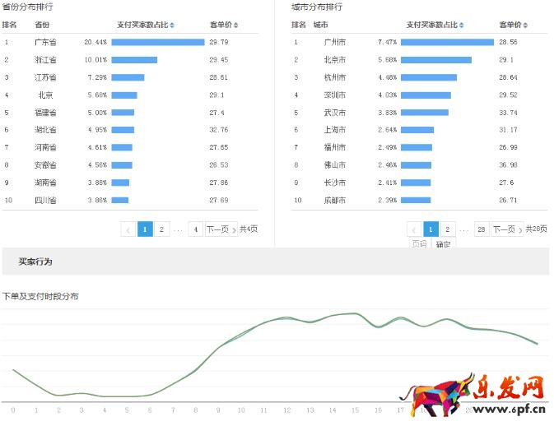
Task: Click previous-page arrow in city pagination
Action: (x=414, y=229)
